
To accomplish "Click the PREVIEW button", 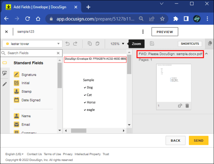I will pyautogui.click(x=165, y=32).
